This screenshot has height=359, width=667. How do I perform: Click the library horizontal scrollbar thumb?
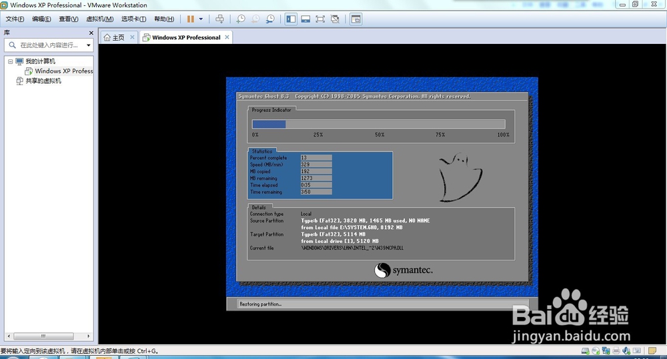coord(43,336)
